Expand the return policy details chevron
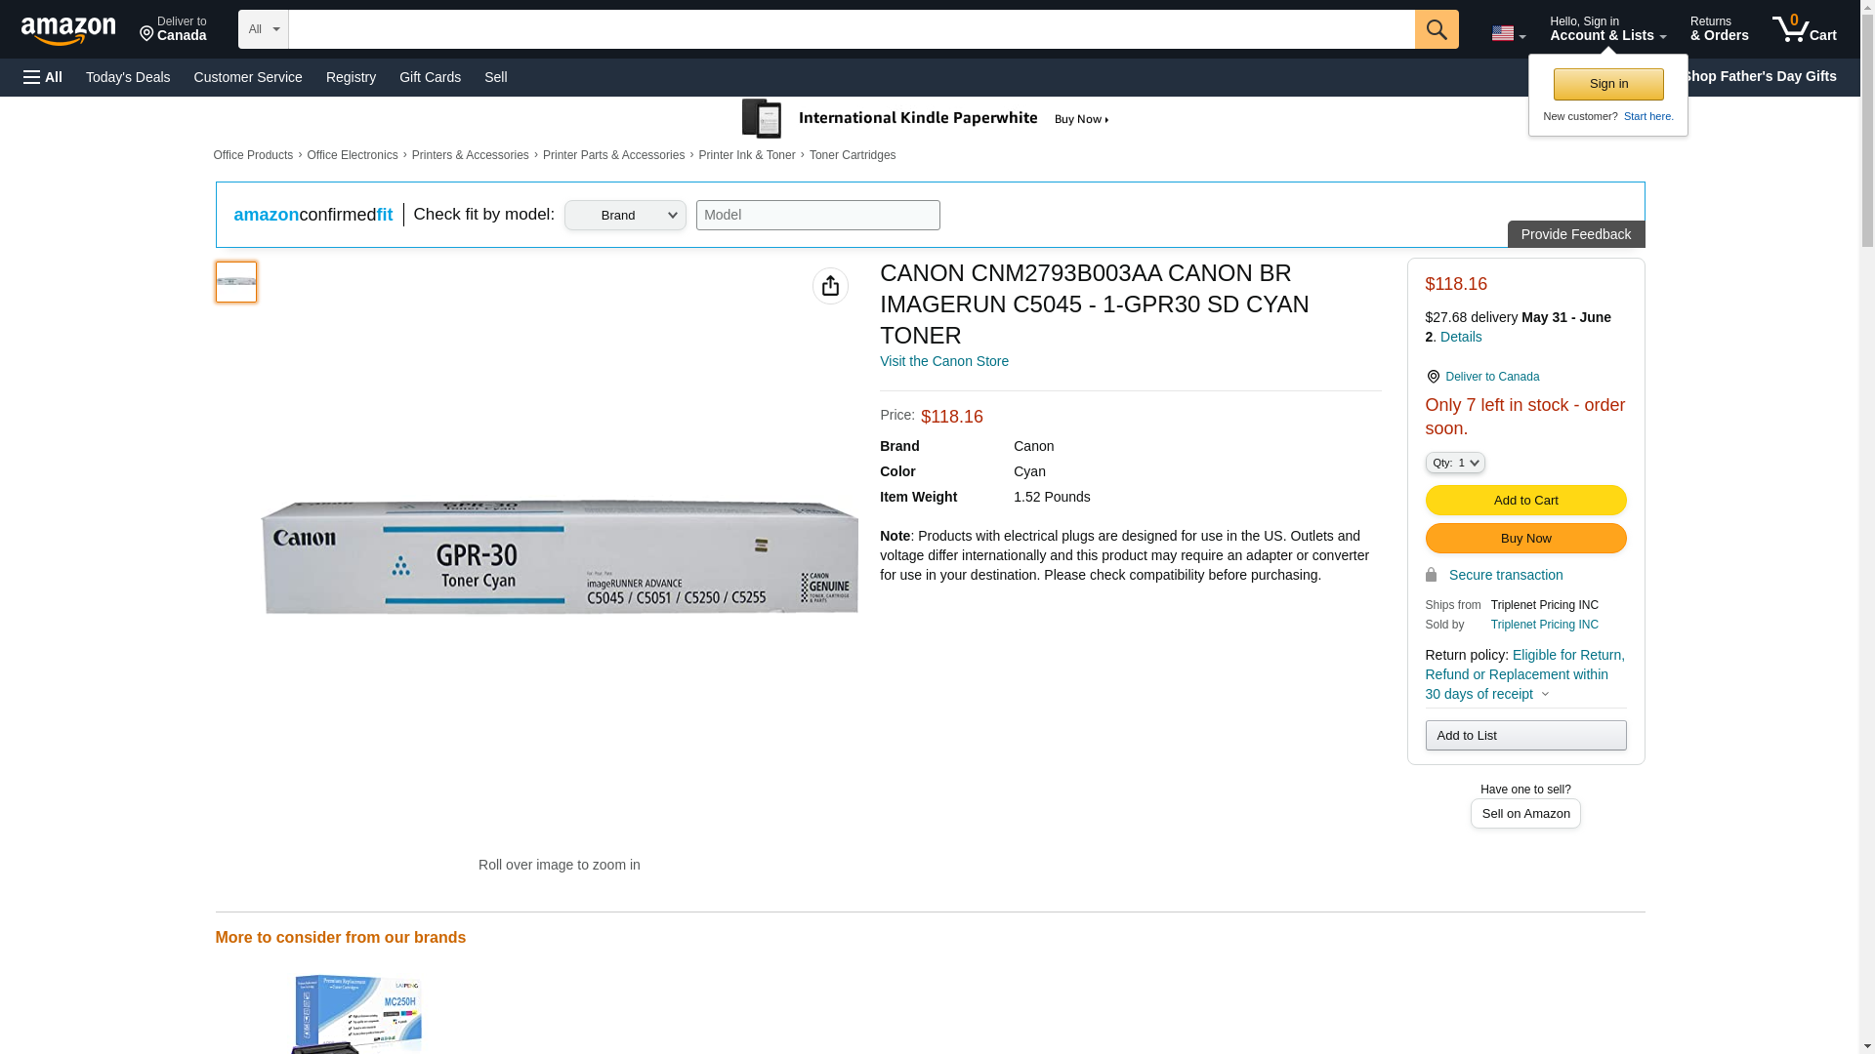The image size is (1875, 1054). (1545, 694)
